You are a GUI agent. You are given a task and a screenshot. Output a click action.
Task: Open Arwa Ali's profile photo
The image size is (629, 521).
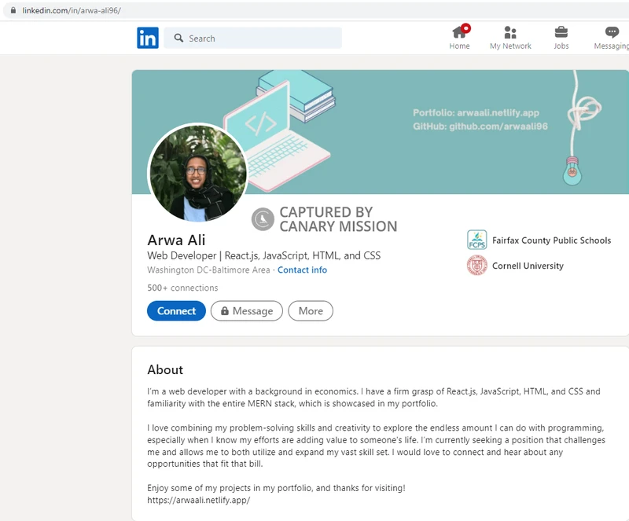coord(198,173)
